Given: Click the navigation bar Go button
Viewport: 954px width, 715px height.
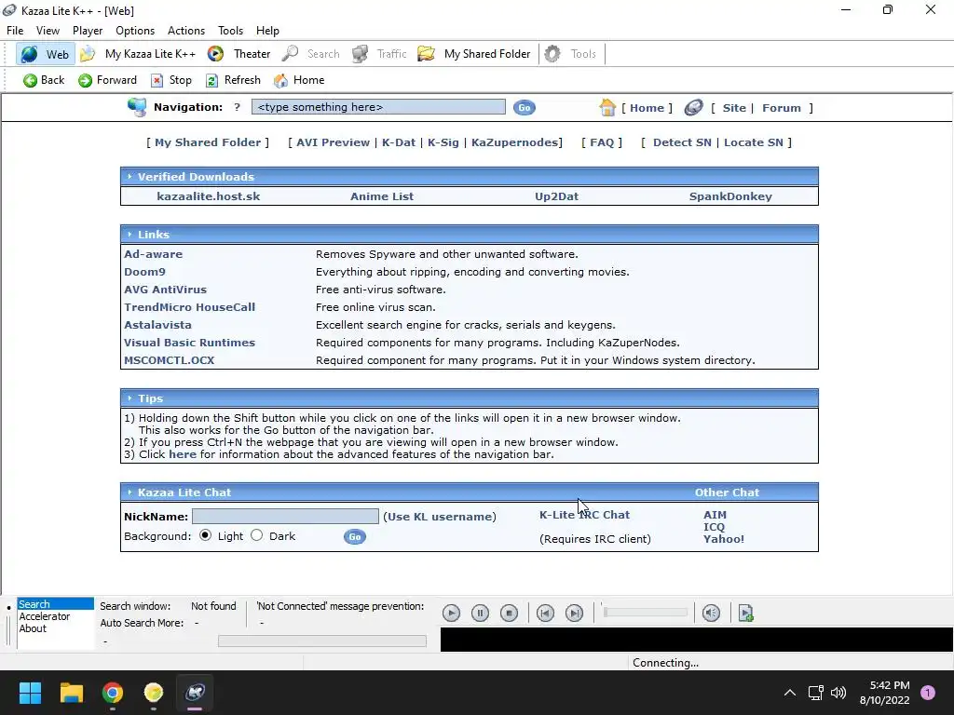Looking at the screenshot, I should pos(524,108).
